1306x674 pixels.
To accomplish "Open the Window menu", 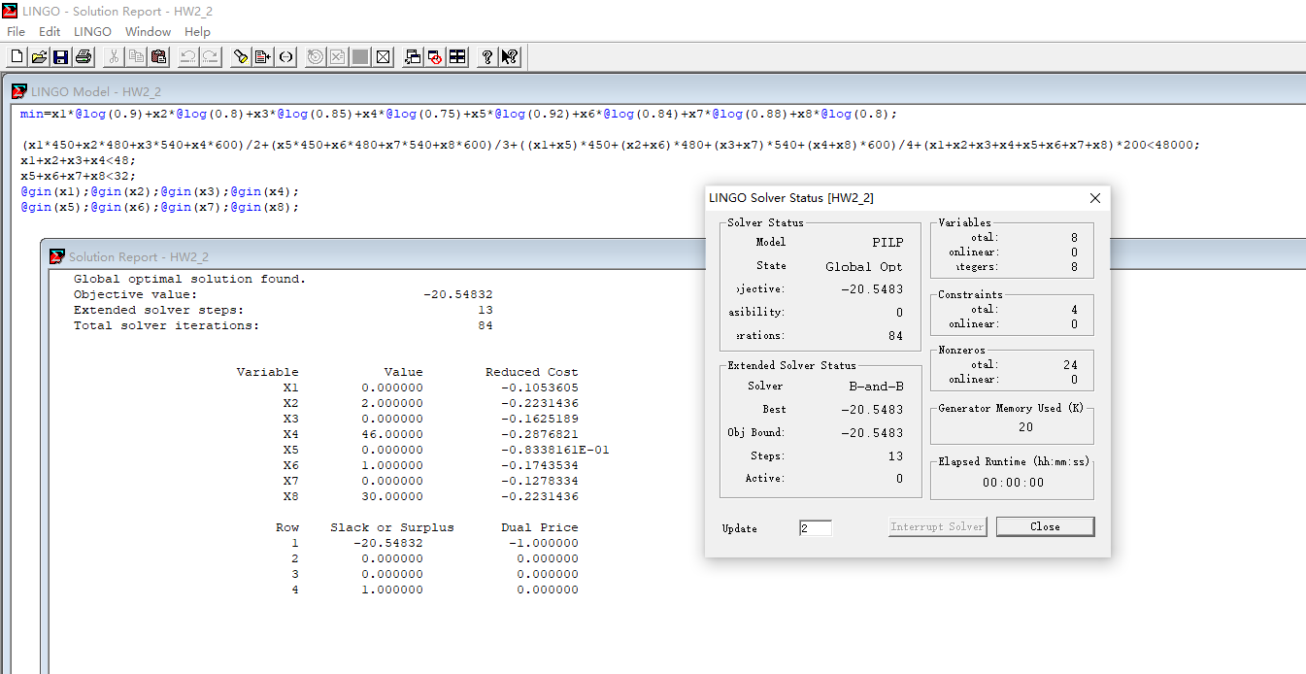I will pos(148,32).
